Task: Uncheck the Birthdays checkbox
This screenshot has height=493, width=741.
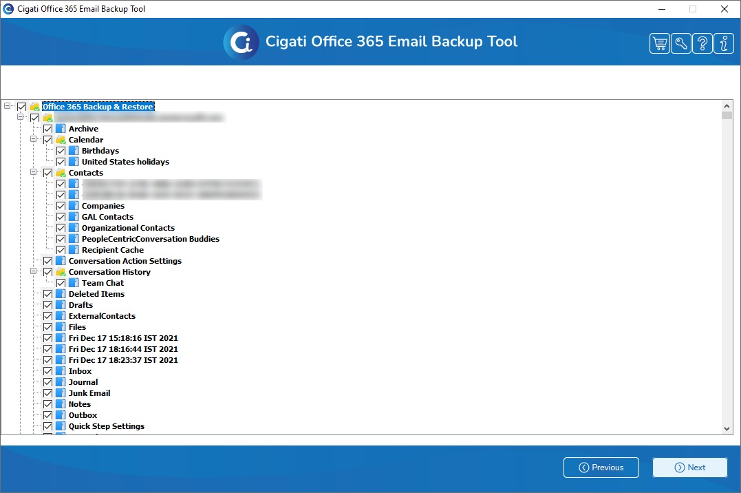Action: coord(61,151)
